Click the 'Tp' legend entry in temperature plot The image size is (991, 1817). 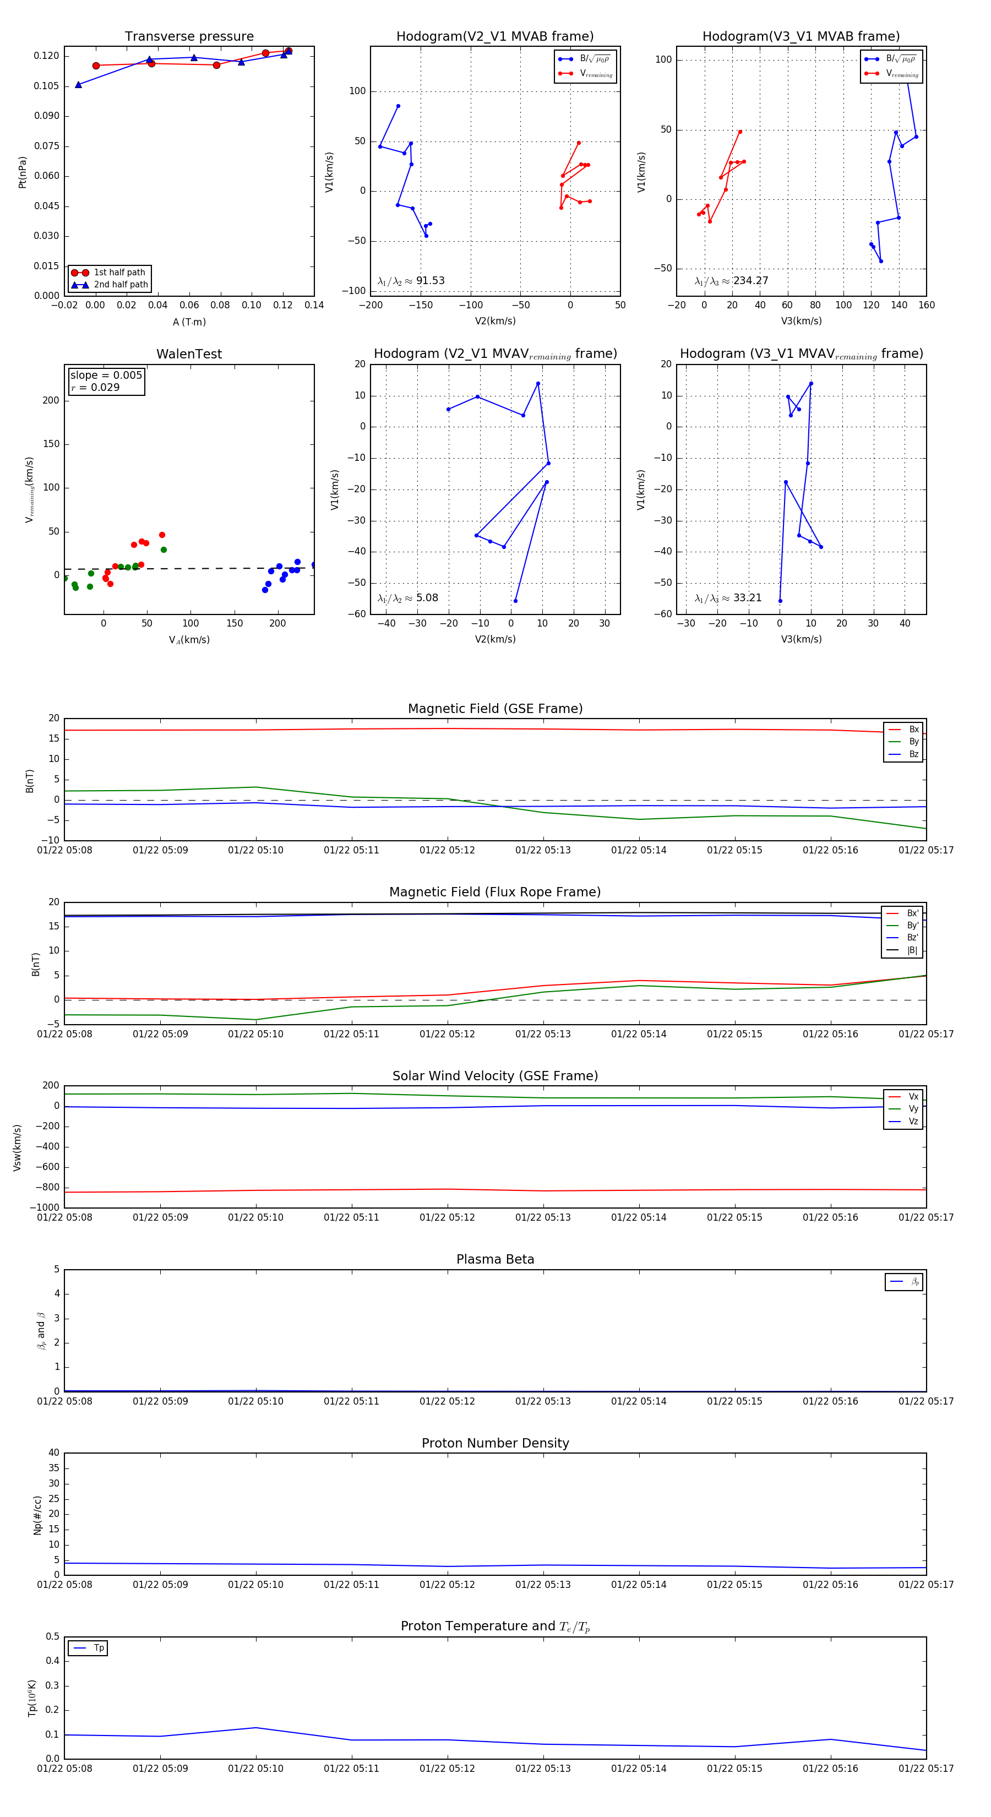pos(88,1649)
